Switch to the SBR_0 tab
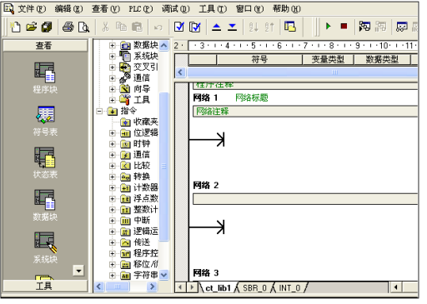 (254, 288)
